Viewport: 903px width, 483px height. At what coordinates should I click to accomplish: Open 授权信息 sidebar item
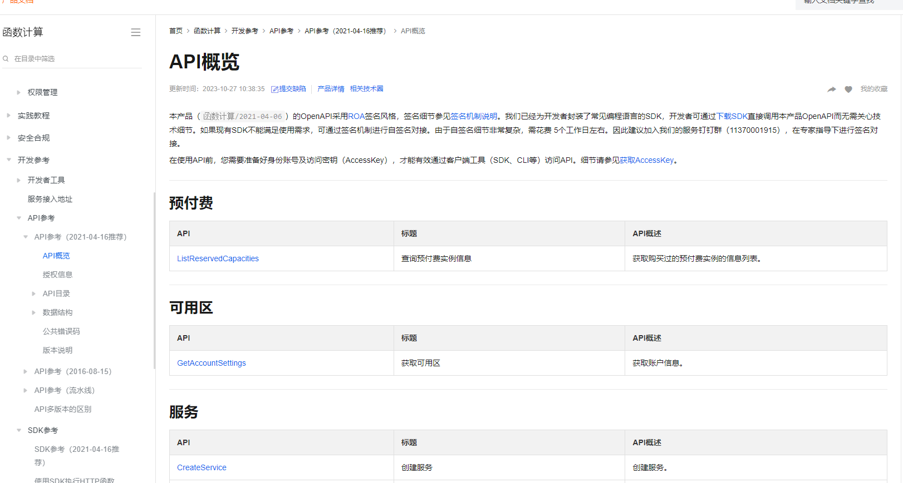57,275
